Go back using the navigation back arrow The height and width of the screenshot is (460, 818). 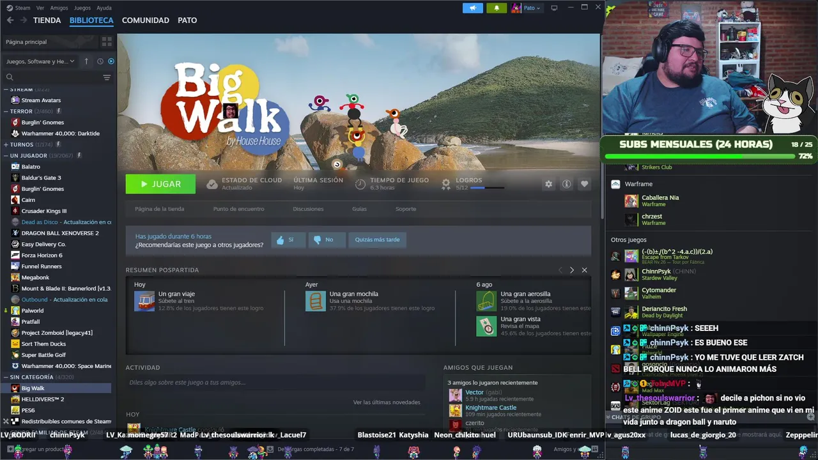(10, 20)
